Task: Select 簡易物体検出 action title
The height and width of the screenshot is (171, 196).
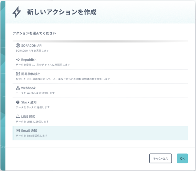Action: pyautogui.click(x=31, y=74)
